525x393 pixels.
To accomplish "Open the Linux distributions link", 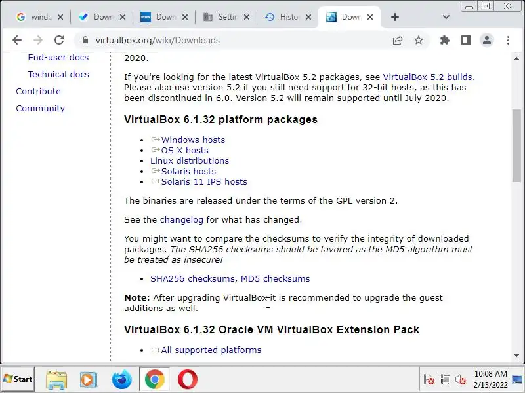I will (x=190, y=160).
